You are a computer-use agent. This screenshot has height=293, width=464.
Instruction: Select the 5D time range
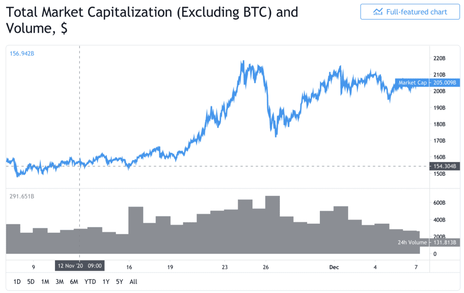click(31, 282)
